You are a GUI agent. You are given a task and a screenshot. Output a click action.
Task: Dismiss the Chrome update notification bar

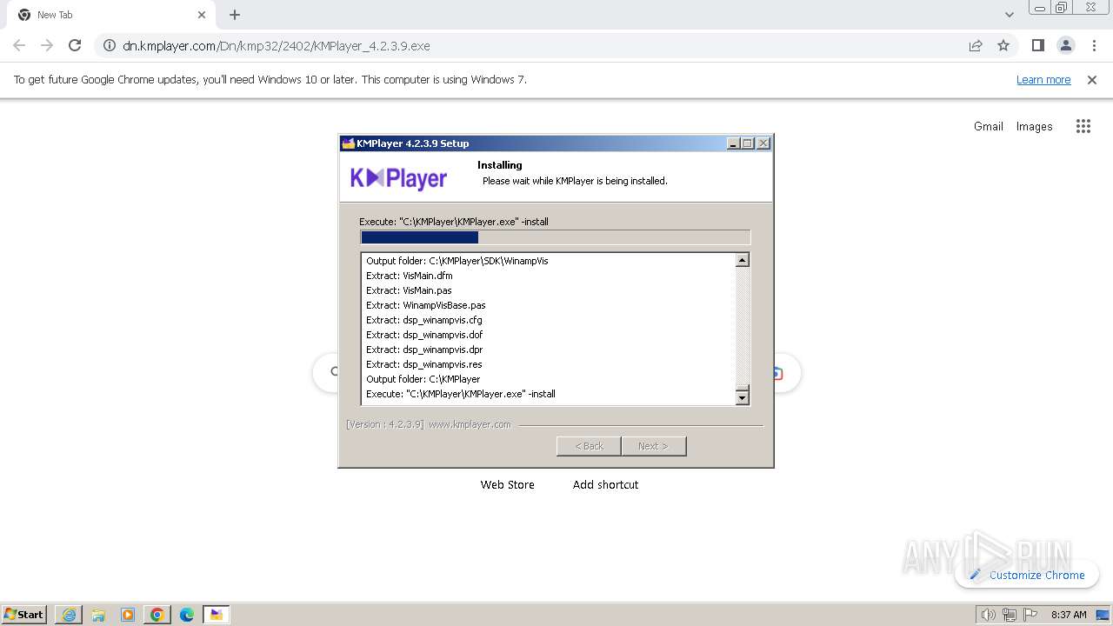tap(1092, 79)
